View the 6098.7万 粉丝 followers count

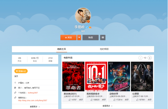pos(35,59)
